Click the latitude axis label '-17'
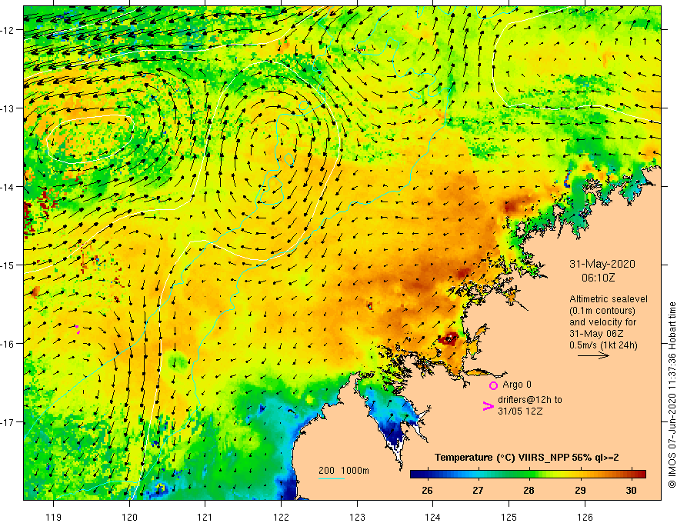This screenshot has height=523, width=677. [8, 422]
